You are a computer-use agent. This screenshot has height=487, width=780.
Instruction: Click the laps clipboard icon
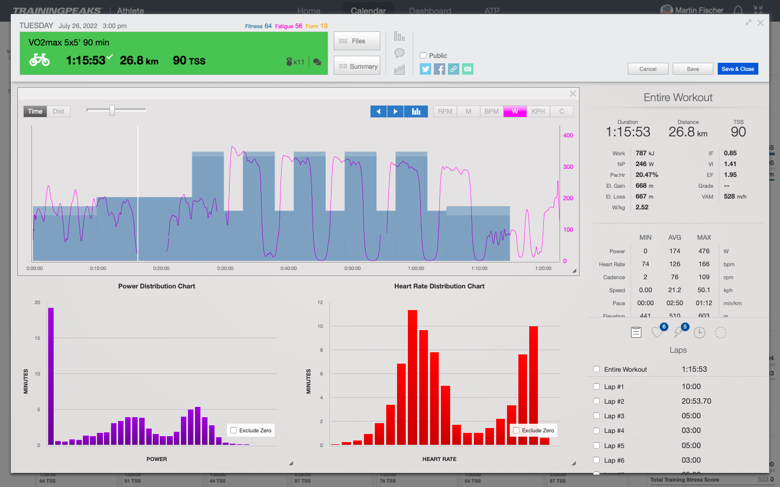pos(636,332)
